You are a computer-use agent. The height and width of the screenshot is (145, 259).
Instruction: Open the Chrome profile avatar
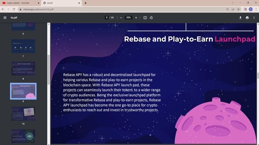coord(251,9)
